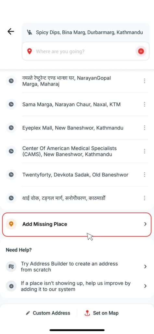Tap the Set on Map pin icon
This screenshot has width=154, height=334.
click(x=87, y=313)
